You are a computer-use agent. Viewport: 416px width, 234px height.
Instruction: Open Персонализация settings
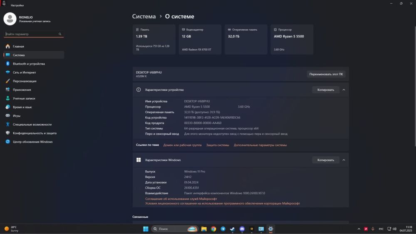pyautogui.click(x=34, y=81)
